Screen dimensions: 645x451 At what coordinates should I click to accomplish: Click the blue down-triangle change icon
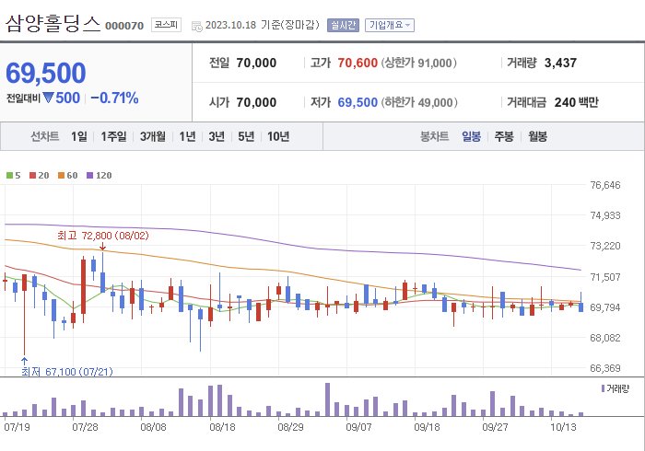coord(48,98)
